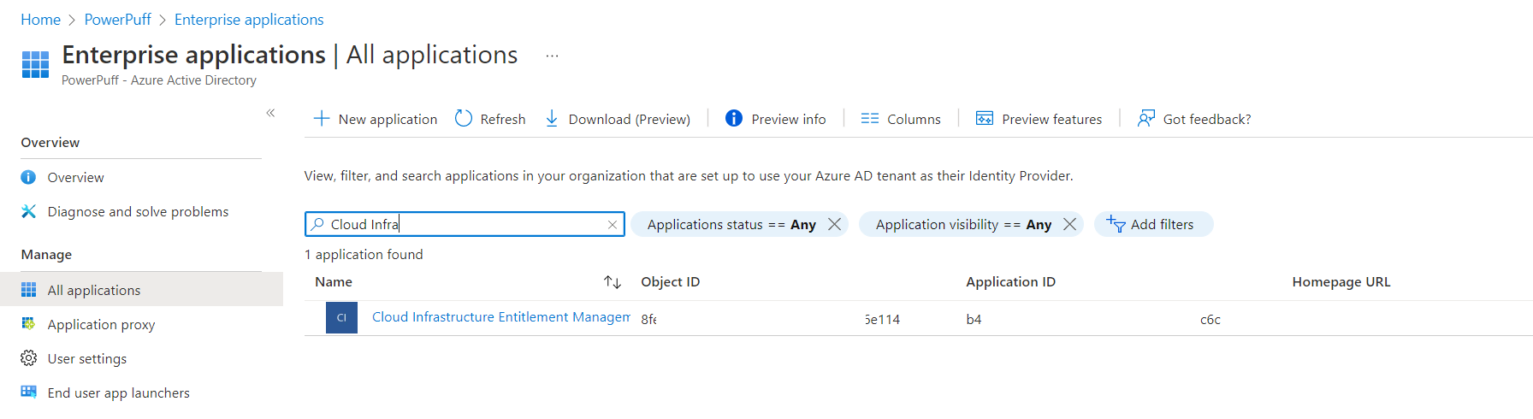Open the Applications status filter
The width and height of the screenshot is (1533, 419).
click(730, 224)
